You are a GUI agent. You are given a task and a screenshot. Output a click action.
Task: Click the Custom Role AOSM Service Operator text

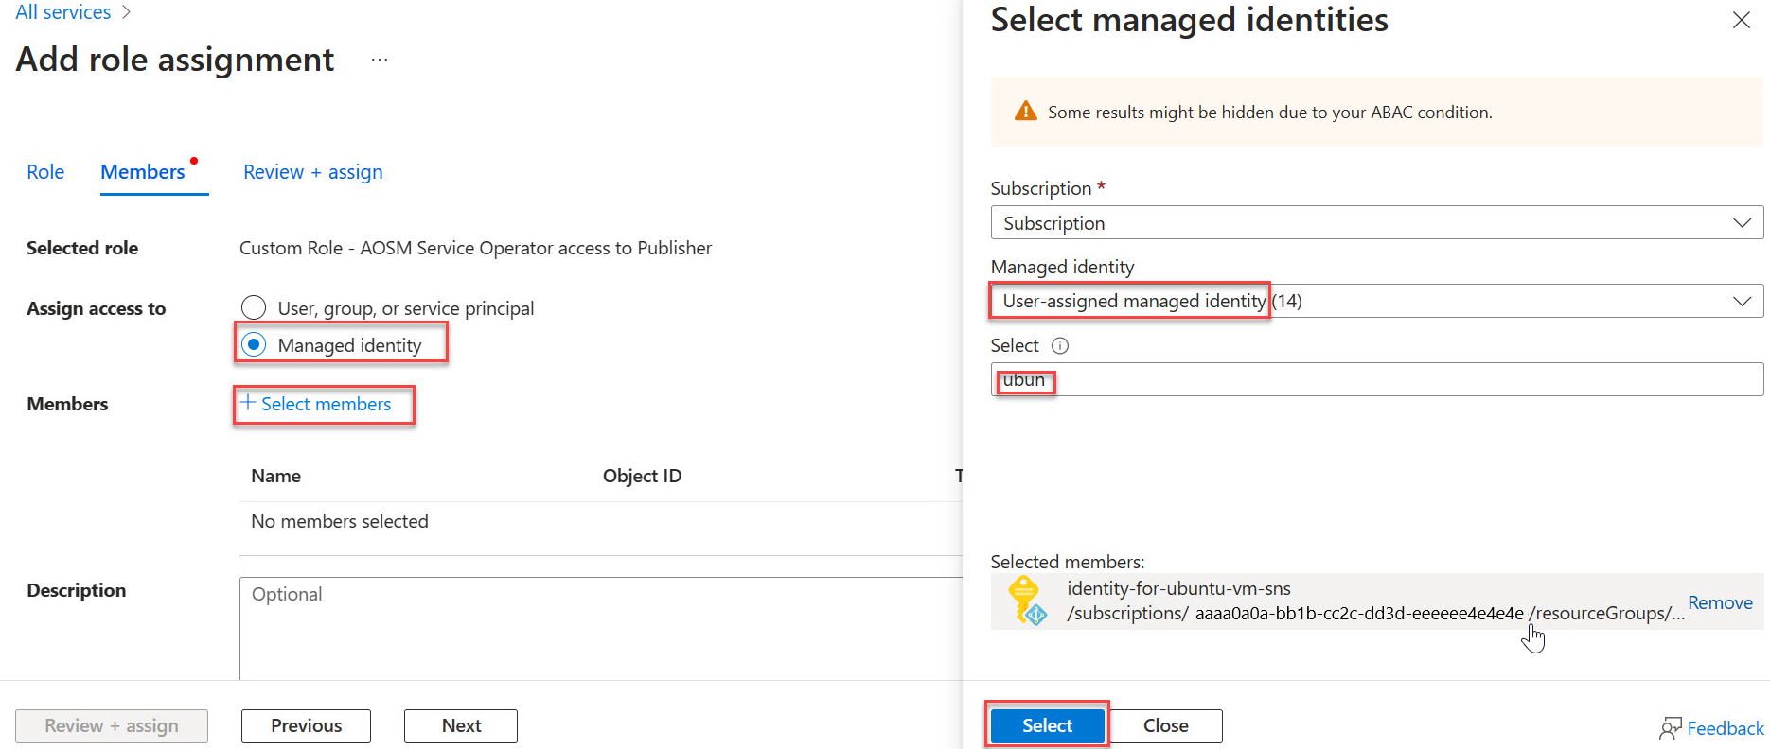click(475, 248)
